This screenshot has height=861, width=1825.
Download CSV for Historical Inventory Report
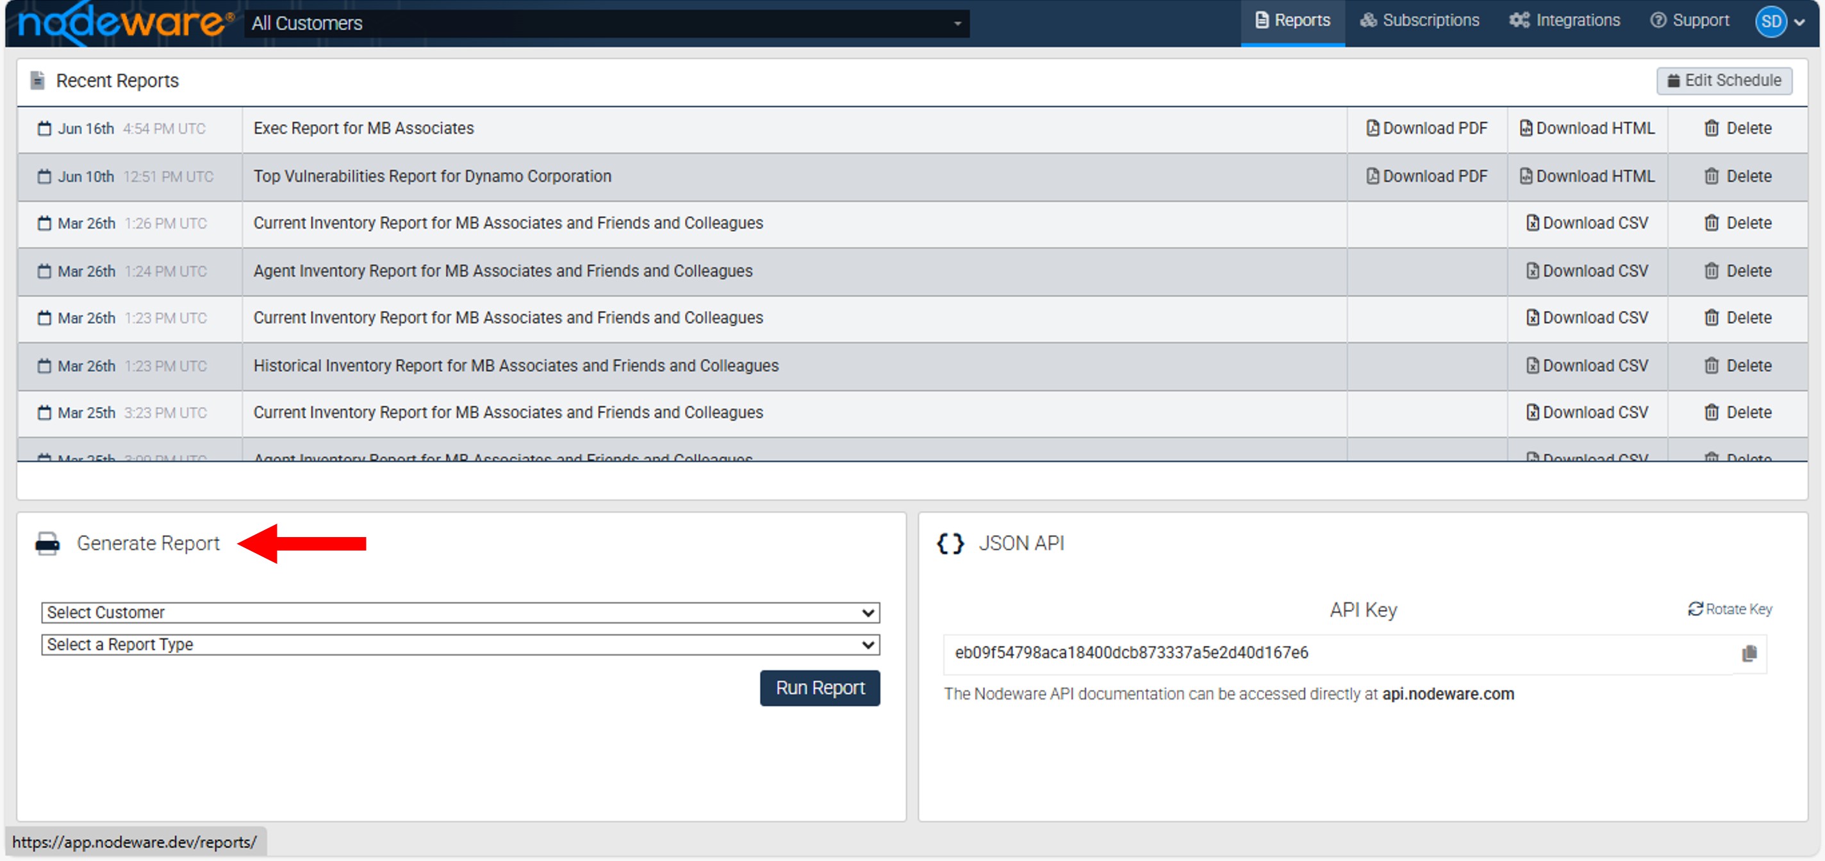coord(1587,366)
